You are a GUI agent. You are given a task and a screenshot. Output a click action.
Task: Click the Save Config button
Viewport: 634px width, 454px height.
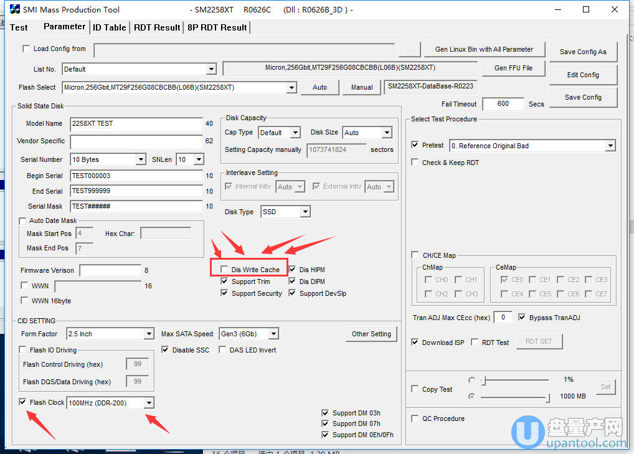(583, 97)
